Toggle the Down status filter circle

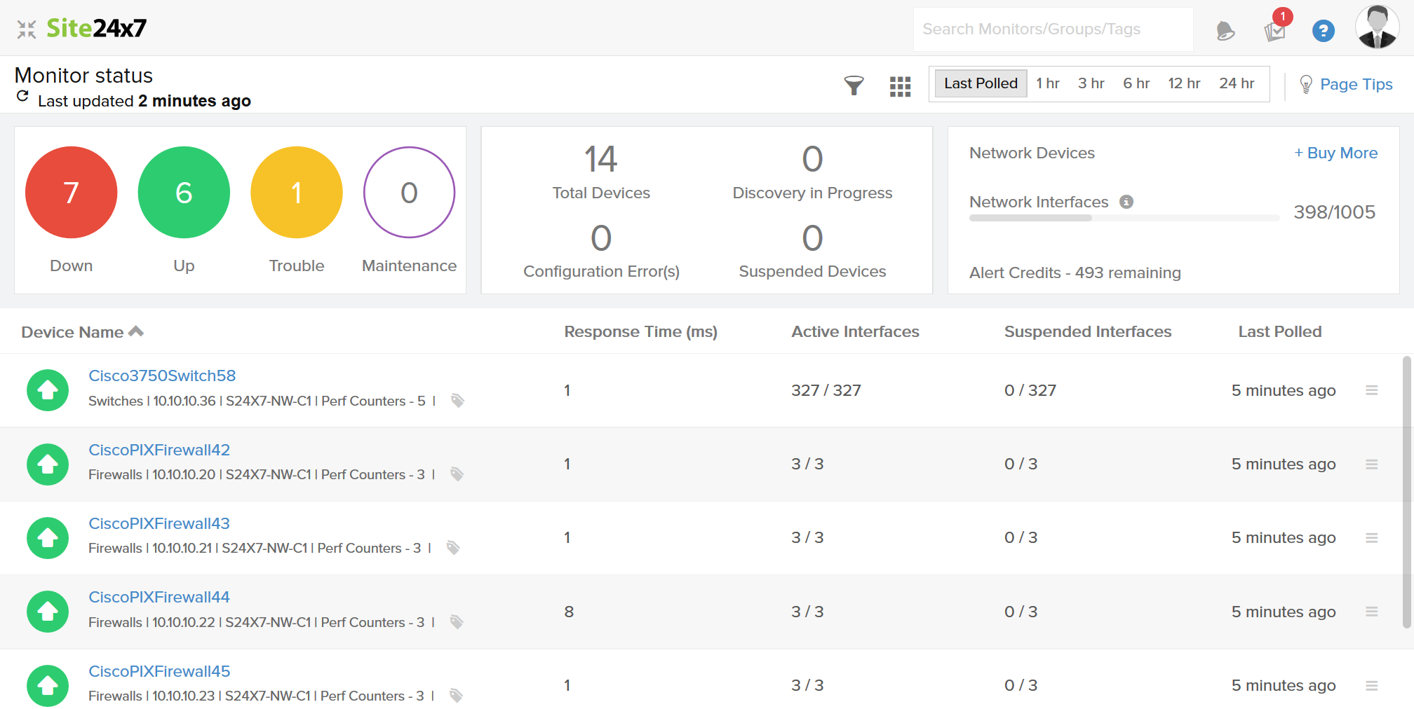point(71,192)
